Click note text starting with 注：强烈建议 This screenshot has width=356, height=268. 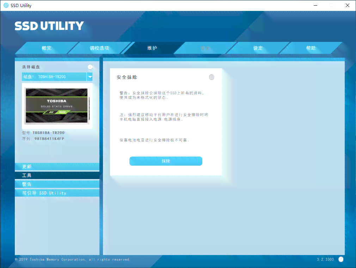tap(164, 117)
